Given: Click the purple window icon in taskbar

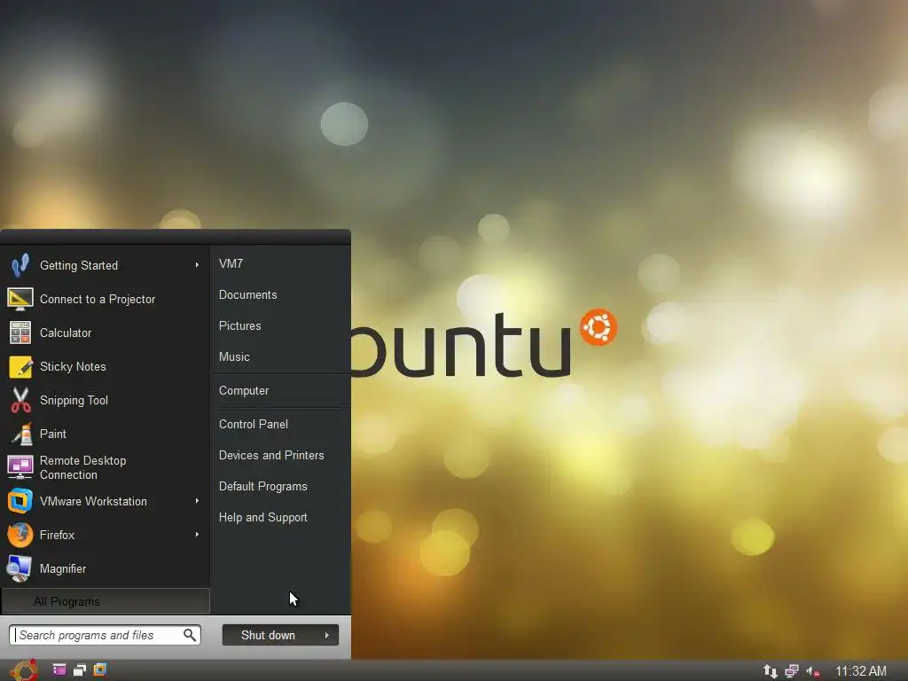Looking at the screenshot, I should coord(59,670).
